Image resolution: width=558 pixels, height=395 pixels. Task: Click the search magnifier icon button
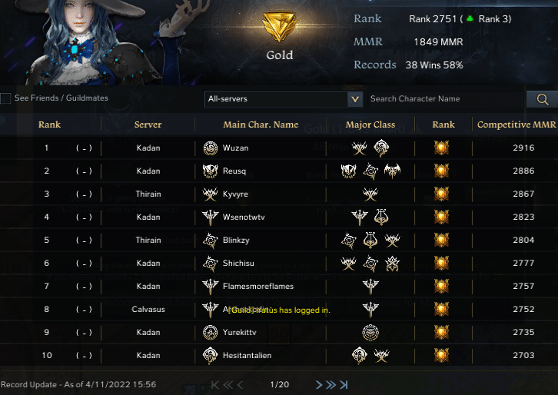click(x=542, y=99)
